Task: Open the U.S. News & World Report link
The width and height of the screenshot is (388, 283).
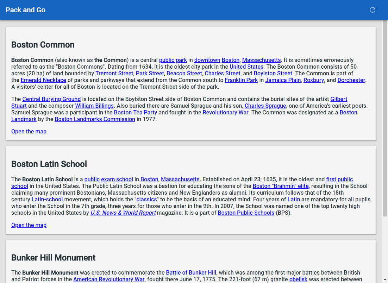Action: click(123, 213)
